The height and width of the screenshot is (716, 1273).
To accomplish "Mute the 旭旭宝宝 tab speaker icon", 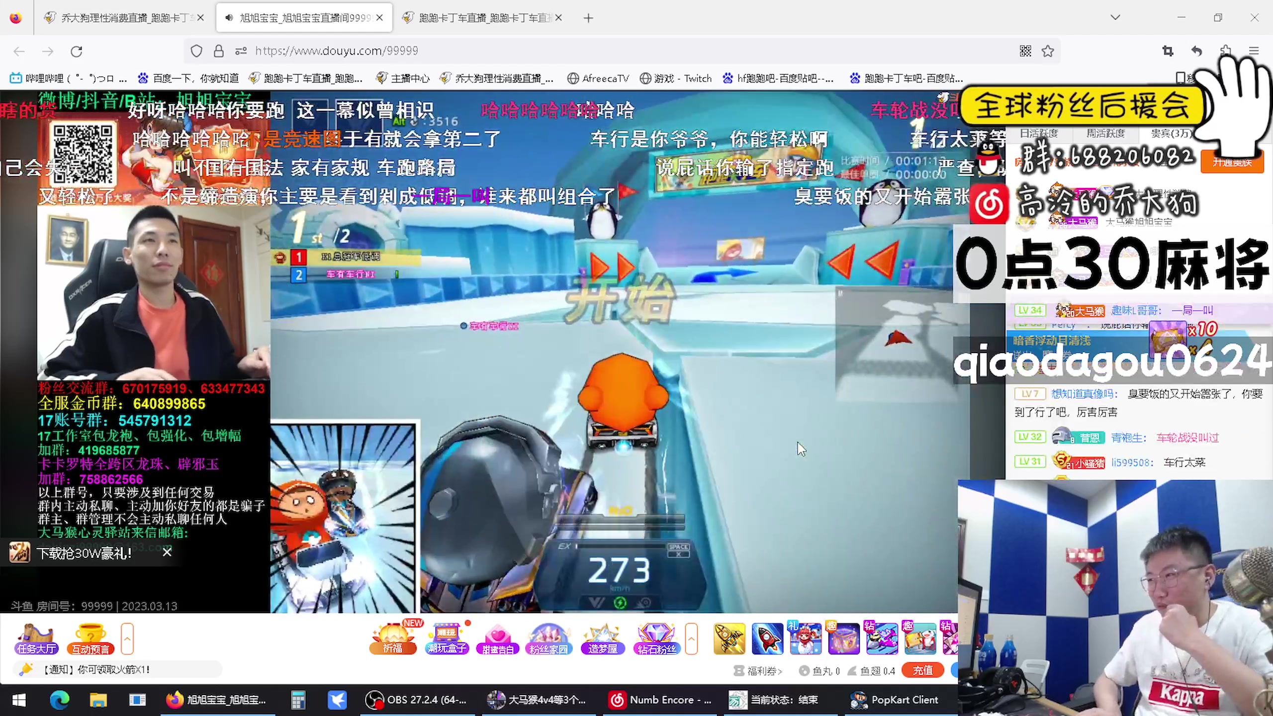I will click(229, 17).
